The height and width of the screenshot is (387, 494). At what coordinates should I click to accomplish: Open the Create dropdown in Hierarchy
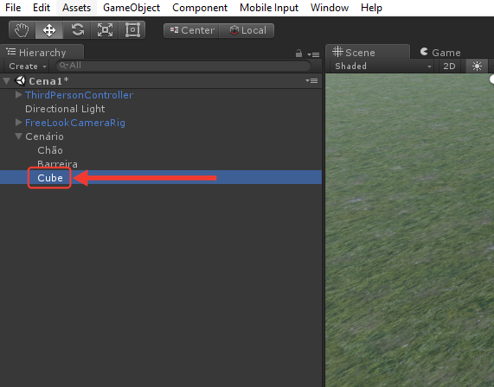pos(28,66)
